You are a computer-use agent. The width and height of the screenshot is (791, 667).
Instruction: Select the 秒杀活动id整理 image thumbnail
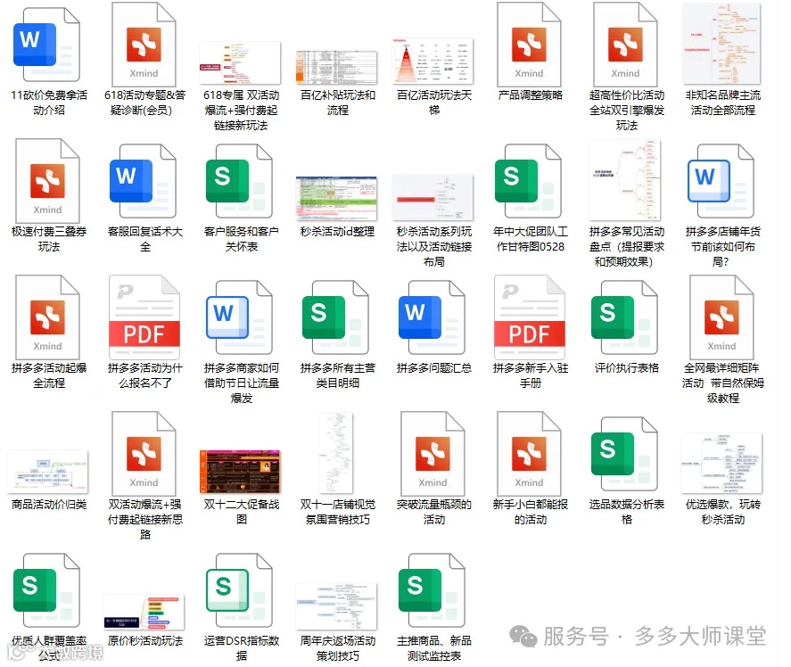pos(336,198)
